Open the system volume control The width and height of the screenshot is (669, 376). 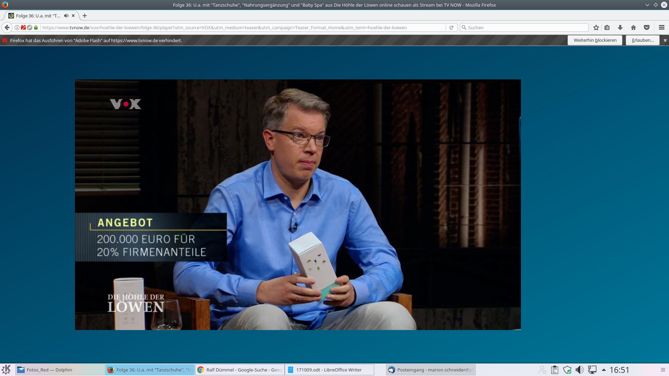point(579,370)
